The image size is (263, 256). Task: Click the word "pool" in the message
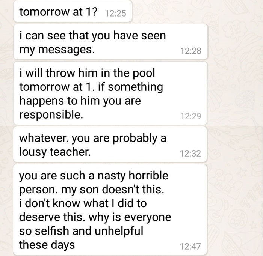(x=144, y=74)
